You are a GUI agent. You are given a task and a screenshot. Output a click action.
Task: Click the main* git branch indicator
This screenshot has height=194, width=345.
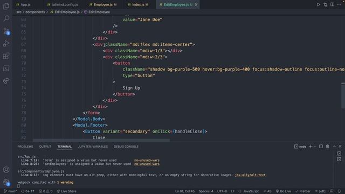pos(10,191)
